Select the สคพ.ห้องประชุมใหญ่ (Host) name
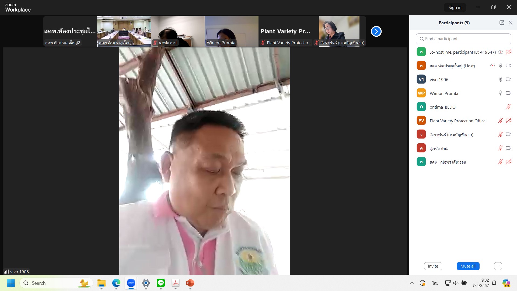 pos(452,66)
